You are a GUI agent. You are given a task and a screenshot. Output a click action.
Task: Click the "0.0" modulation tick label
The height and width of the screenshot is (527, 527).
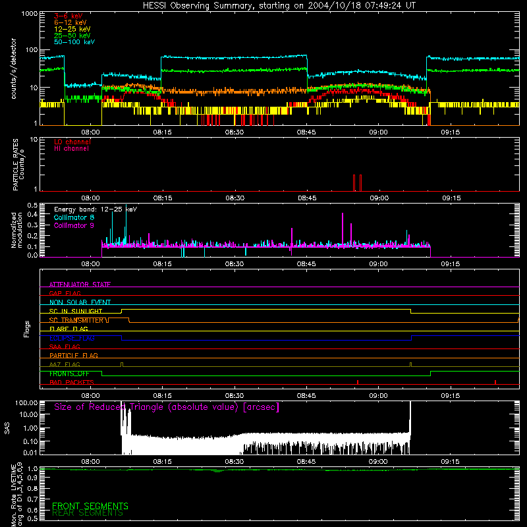tap(32, 255)
